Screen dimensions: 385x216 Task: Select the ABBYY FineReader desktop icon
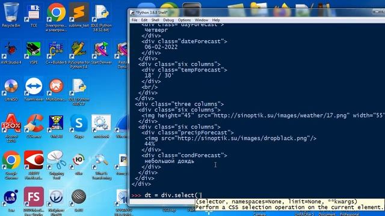[34, 165]
